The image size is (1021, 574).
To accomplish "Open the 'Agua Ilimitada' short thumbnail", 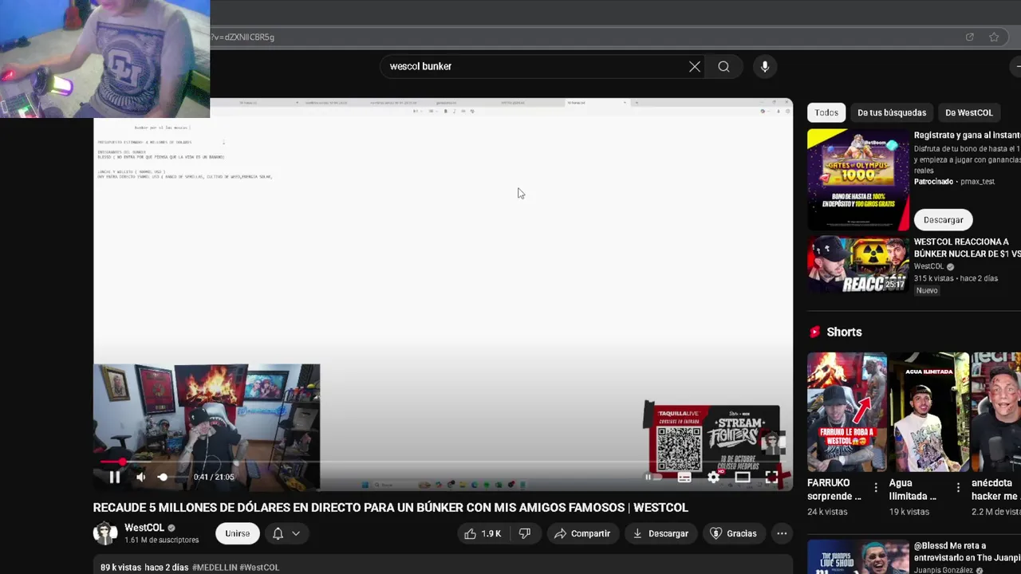I will [x=929, y=412].
